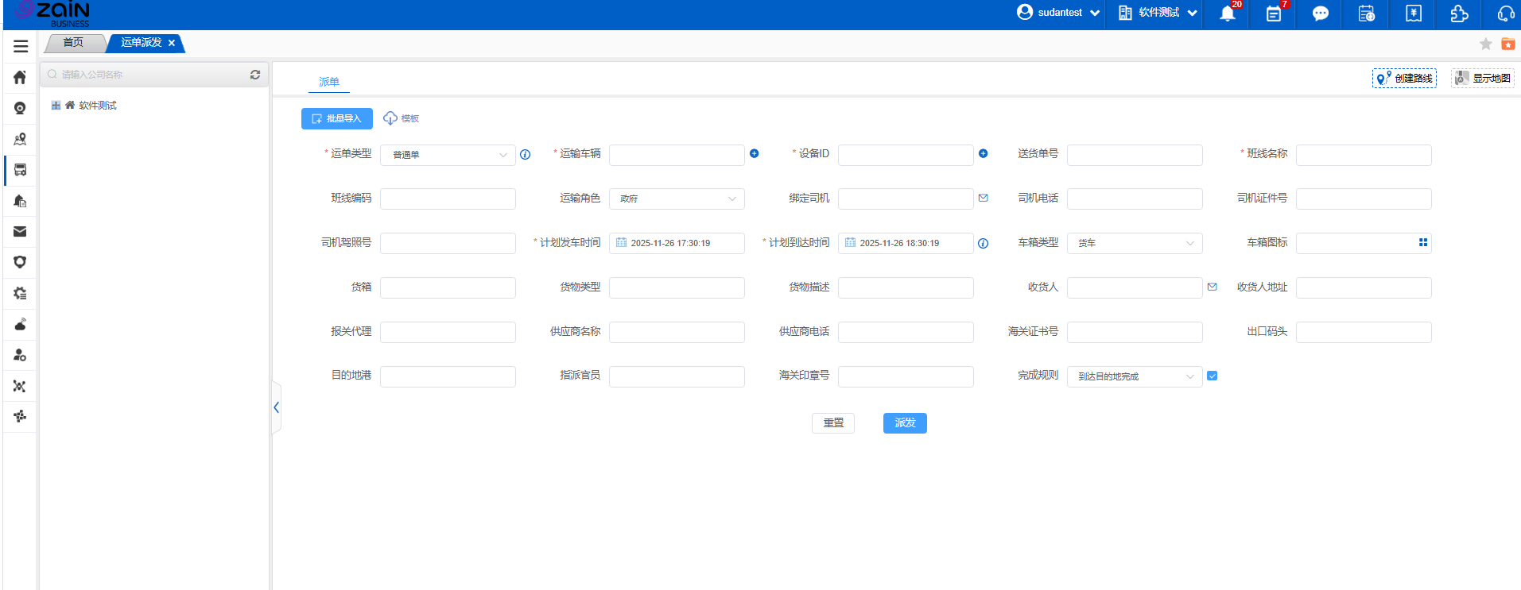Open the 运单类型 dropdown

(x=448, y=155)
